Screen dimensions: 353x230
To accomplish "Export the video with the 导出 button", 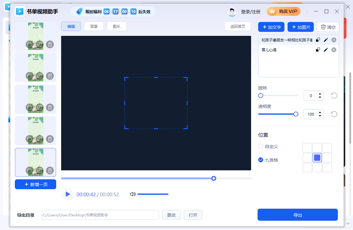I will tap(297, 215).
